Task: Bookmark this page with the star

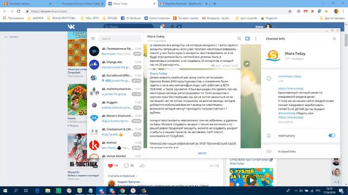Action: (x=290, y=11)
